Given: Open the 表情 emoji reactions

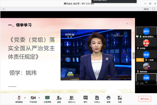Looking at the screenshot, I should [x=108, y=99].
